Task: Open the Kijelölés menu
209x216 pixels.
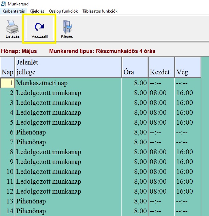Action: tap(37, 11)
